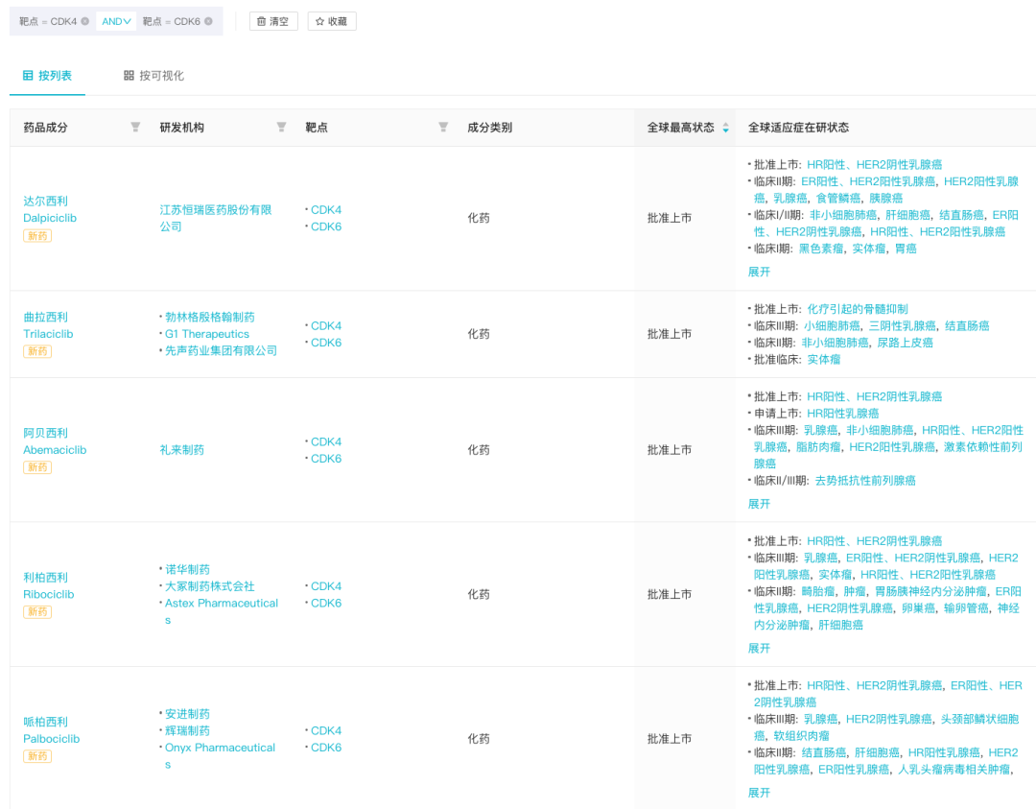The width and height of the screenshot is (1036, 809).
Task: Click CDK6 target in Ribociclib row
Action: point(326,603)
